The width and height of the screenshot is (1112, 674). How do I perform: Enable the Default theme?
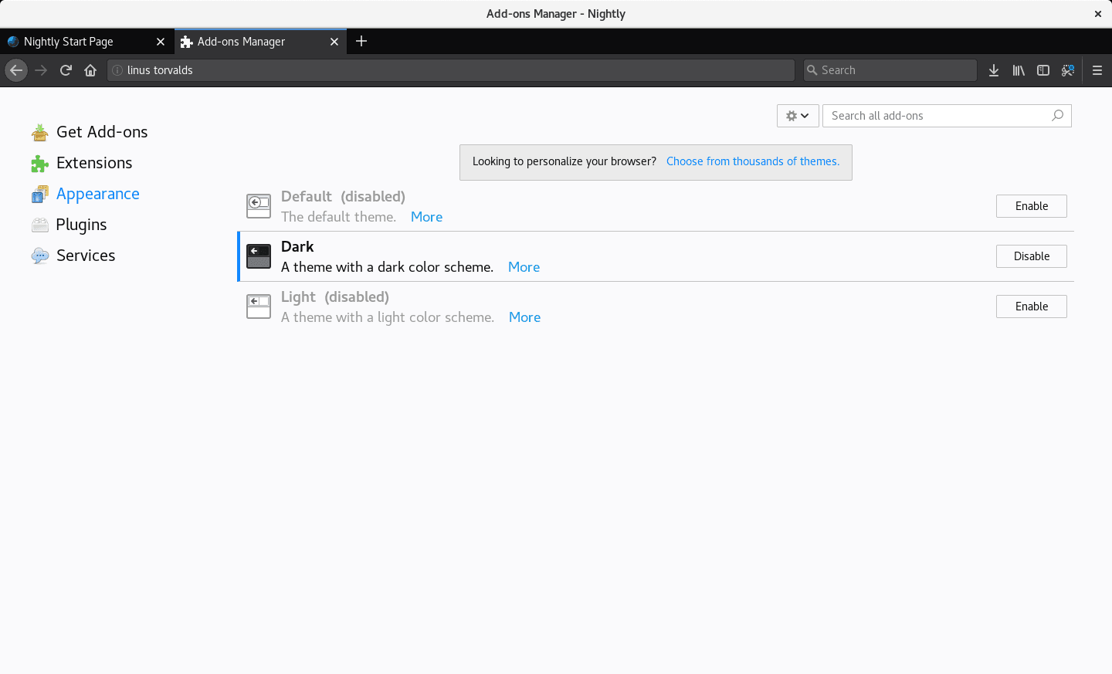click(1032, 206)
